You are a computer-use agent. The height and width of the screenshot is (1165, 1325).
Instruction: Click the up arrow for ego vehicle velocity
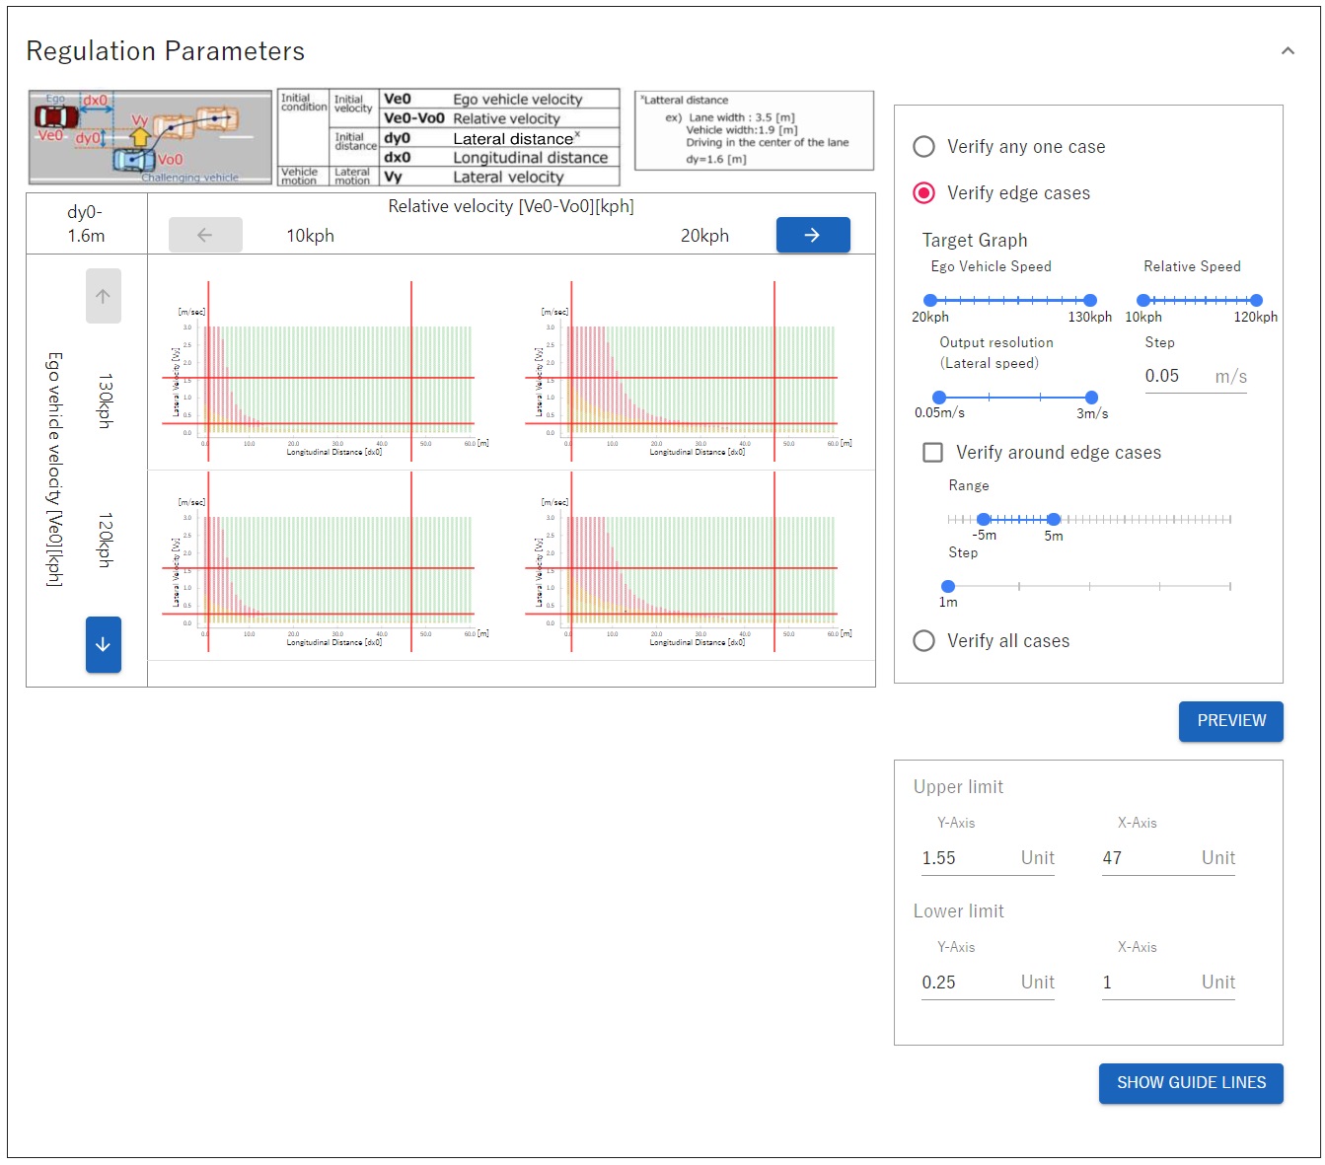(x=103, y=296)
